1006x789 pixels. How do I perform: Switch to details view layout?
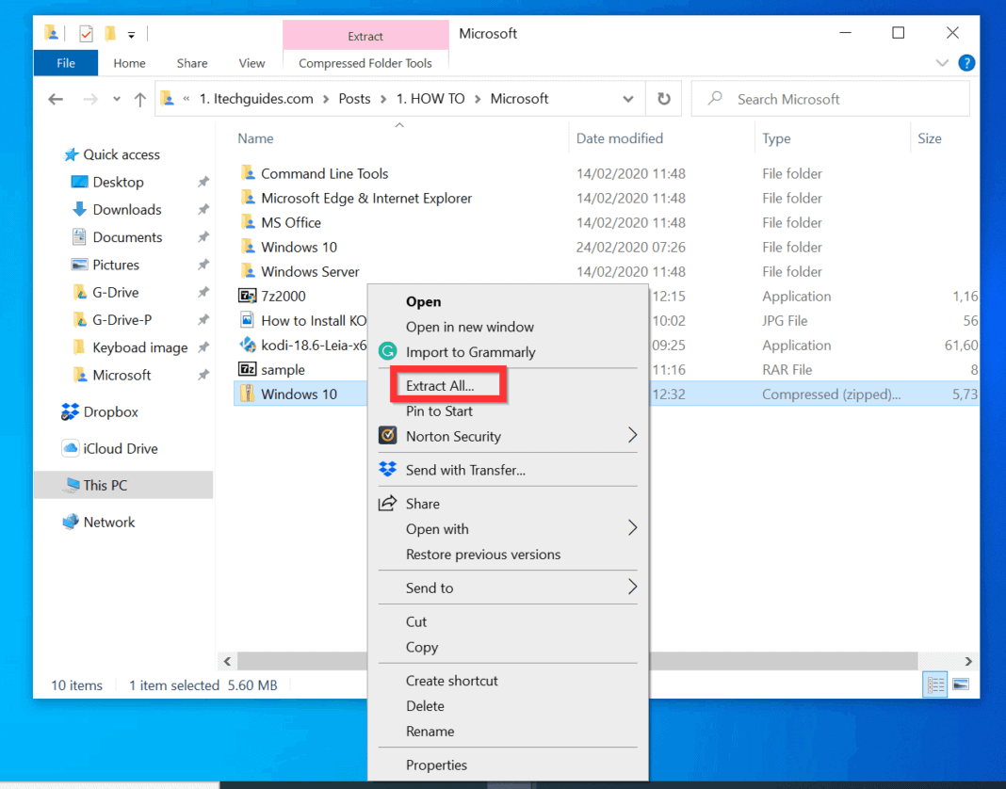click(x=935, y=684)
